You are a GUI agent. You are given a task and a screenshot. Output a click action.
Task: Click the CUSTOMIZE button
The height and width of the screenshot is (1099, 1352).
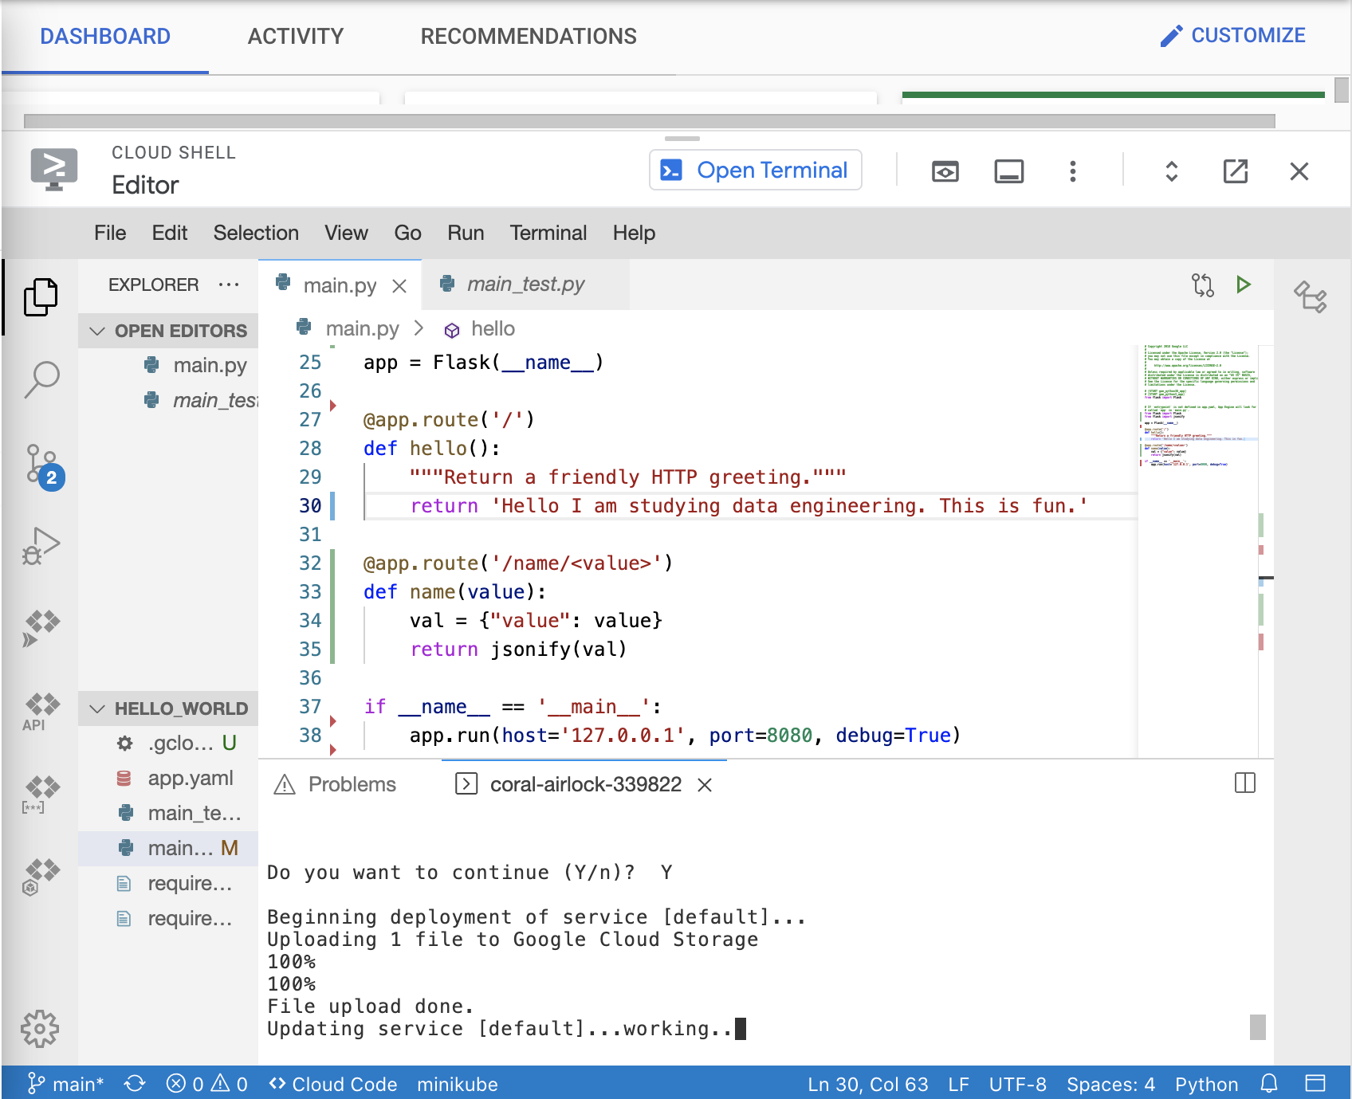[x=1232, y=35]
